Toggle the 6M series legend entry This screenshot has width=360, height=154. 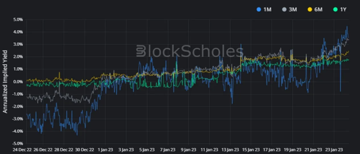(315, 9)
